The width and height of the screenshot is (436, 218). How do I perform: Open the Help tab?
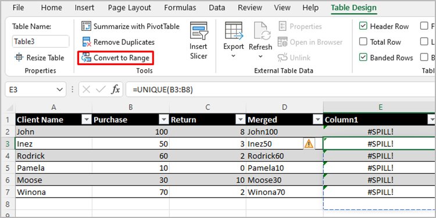pyautogui.click(x=310, y=8)
